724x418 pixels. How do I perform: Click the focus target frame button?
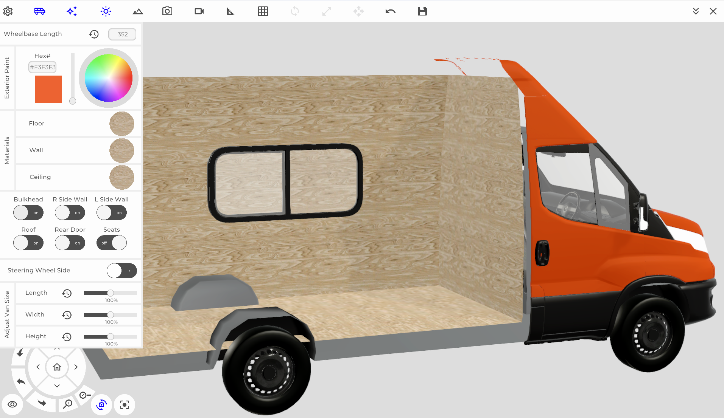click(125, 405)
